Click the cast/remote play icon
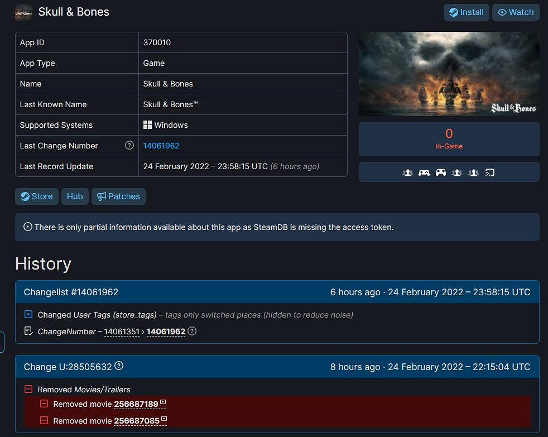The height and width of the screenshot is (437, 548). [x=490, y=172]
